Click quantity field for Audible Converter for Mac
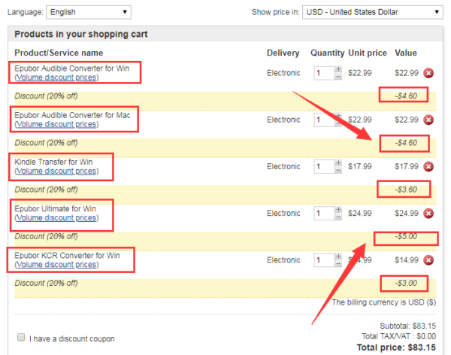 point(325,120)
